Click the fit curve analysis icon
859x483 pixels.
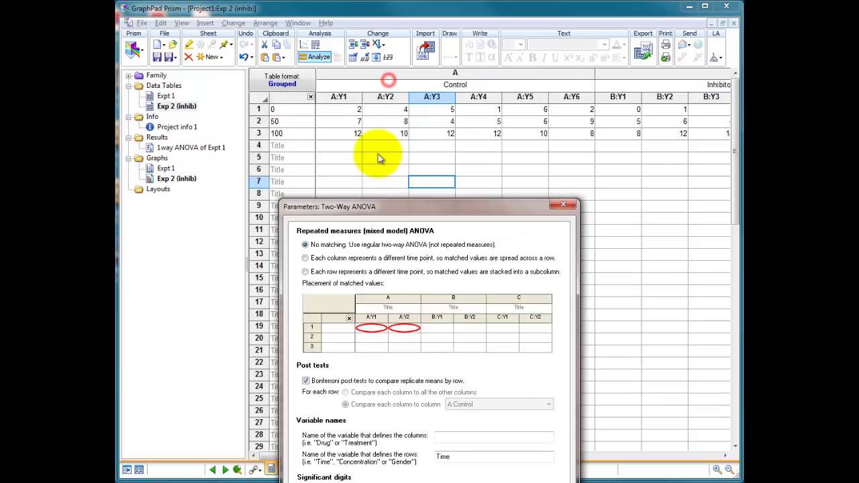tap(303, 44)
